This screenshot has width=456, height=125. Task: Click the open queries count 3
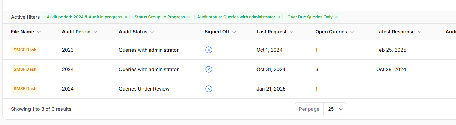(x=317, y=69)
